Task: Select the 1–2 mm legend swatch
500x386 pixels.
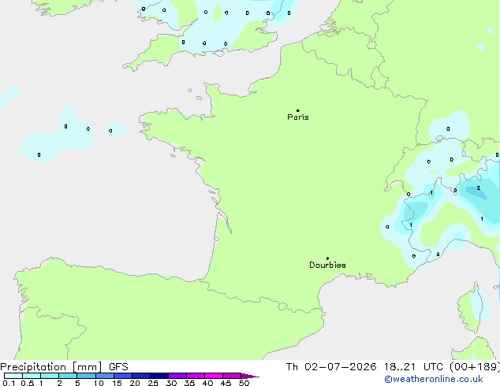Action: (50, 376)
